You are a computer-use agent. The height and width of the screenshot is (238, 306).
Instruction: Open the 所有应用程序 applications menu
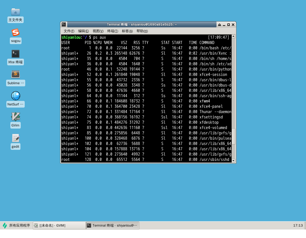16,226
